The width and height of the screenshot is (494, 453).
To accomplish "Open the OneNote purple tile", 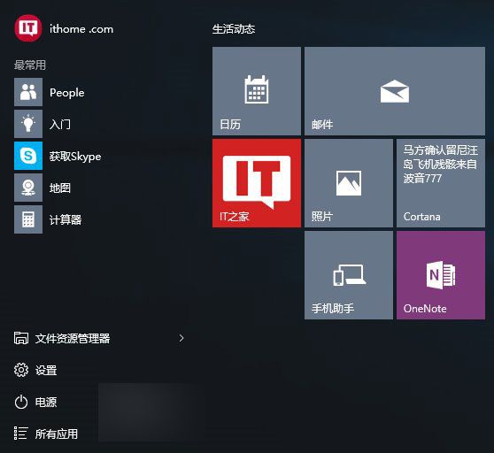I will pyautogui.click(x=441, y=275).
